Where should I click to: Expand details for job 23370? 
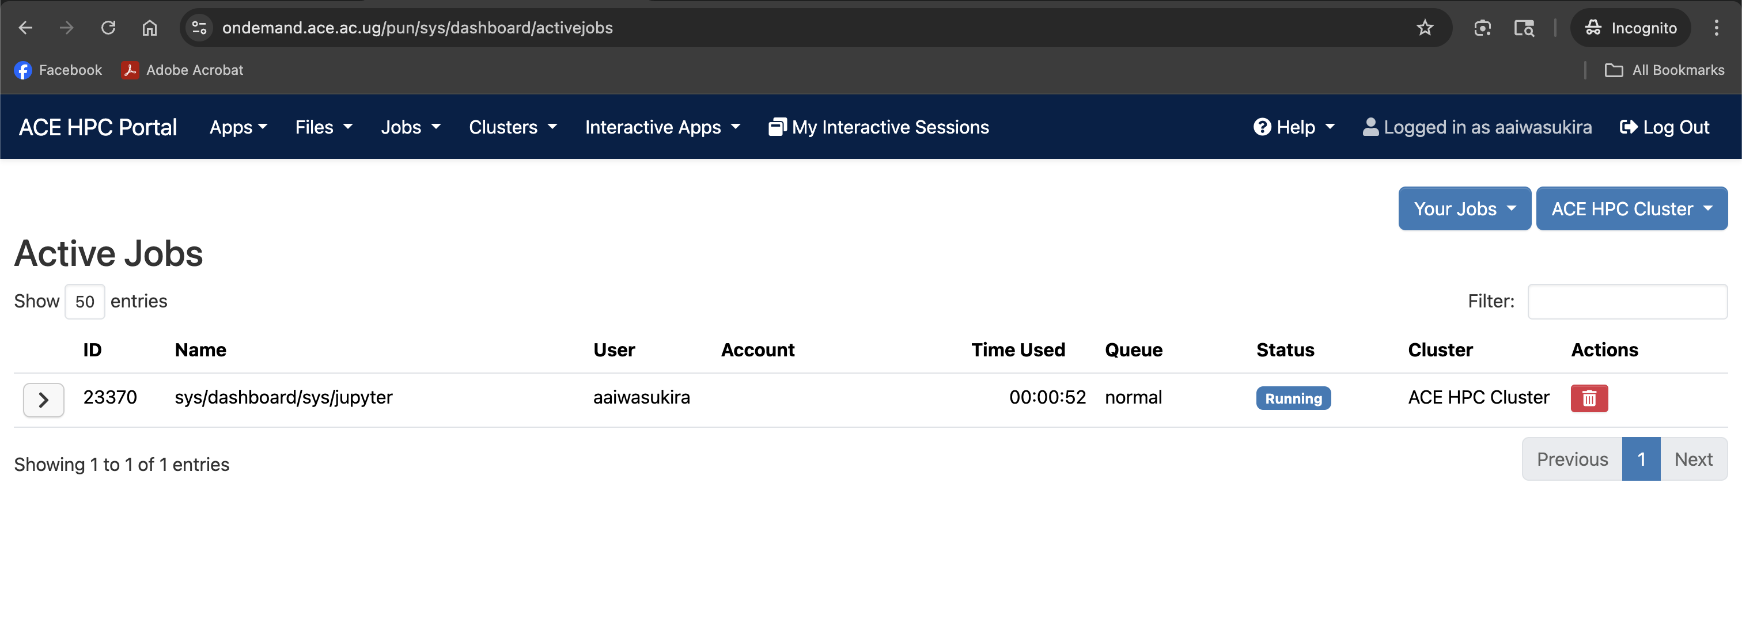43,400
